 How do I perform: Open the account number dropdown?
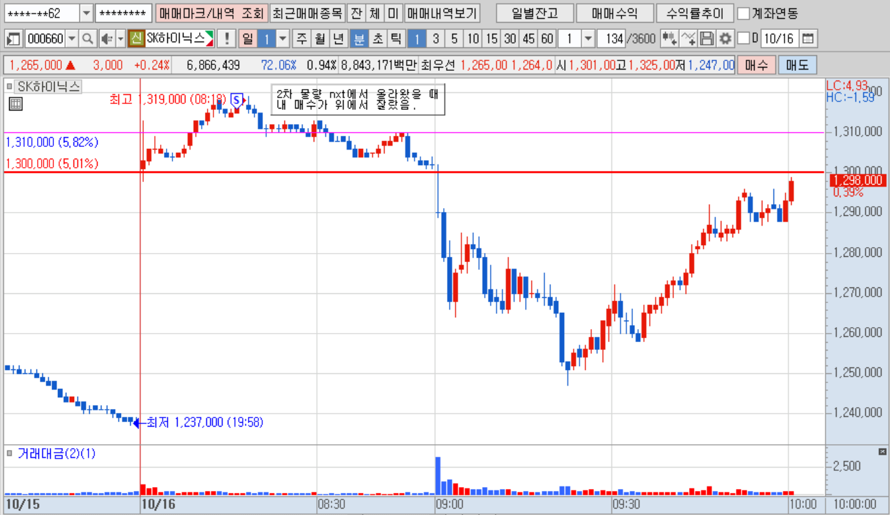coord(87,14)
